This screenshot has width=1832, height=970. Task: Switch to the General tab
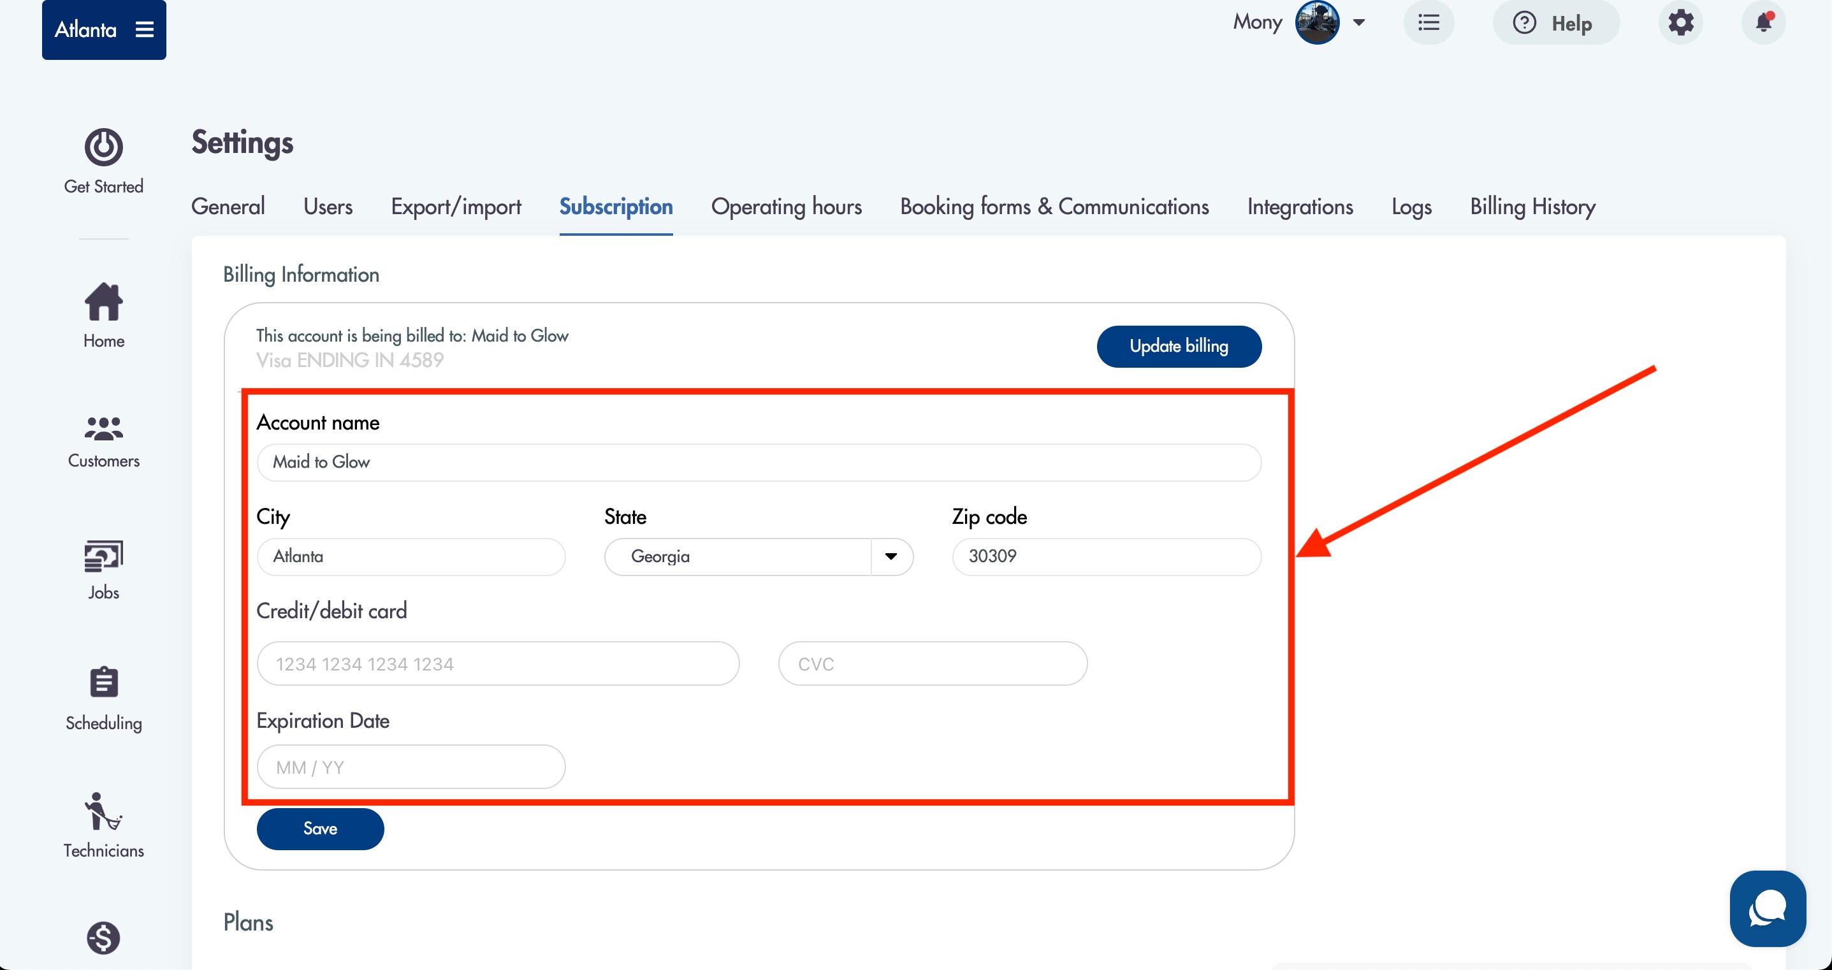point(228,206)
